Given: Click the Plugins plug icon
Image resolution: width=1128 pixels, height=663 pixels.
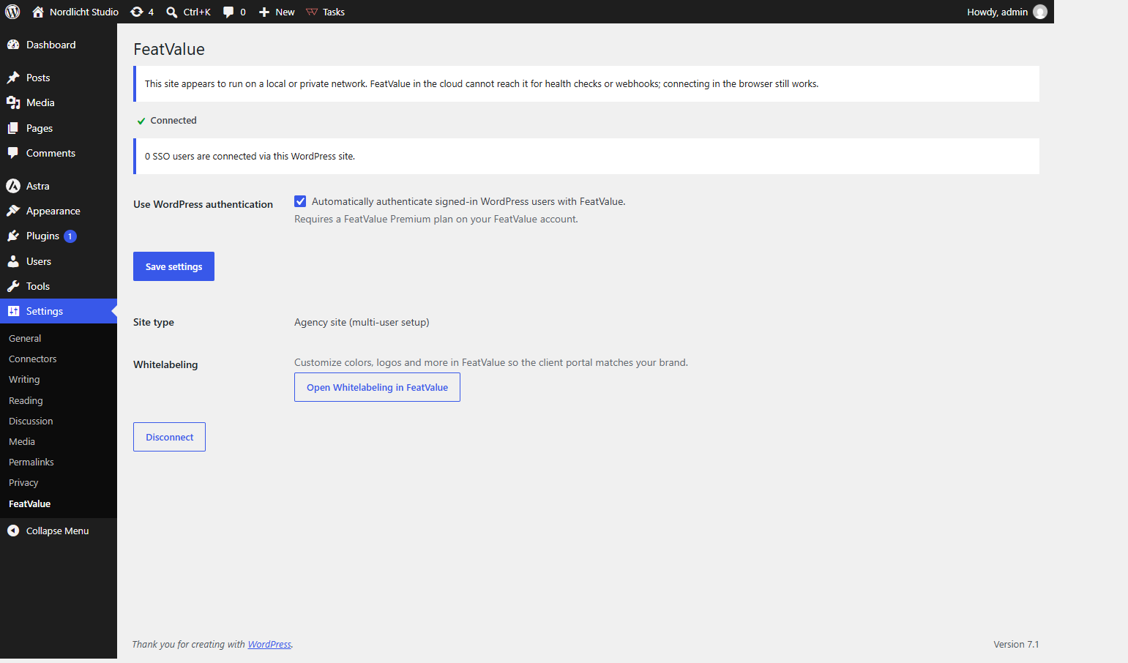Looking at the screenshot, I should coord(13,236).
